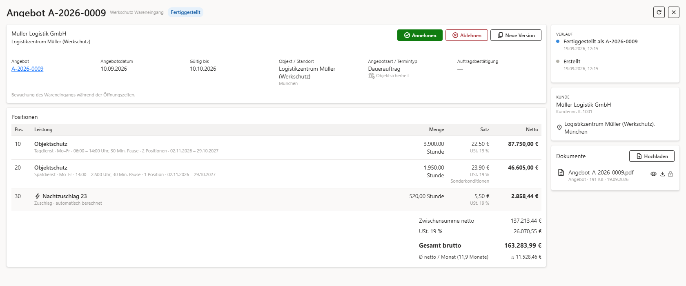Click Gesamt brutto total 163.283,99 €
Screen dimensions: 686x286
[x=523, y=246]
